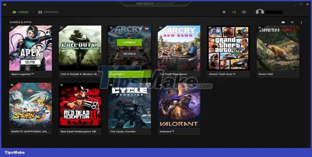This screenshot has height=157, width=312.
Task: Open the GeForce Experience settings gear
Action: (x=244, y=12)
